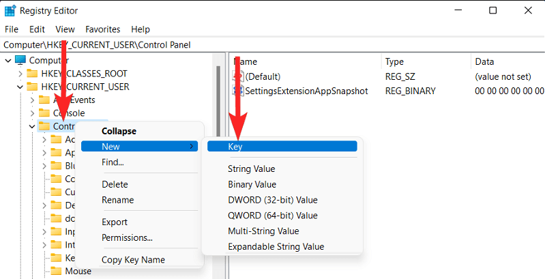
Task: Collapse the HKEY_CURRENT_USER node
Action: [19, 87]
